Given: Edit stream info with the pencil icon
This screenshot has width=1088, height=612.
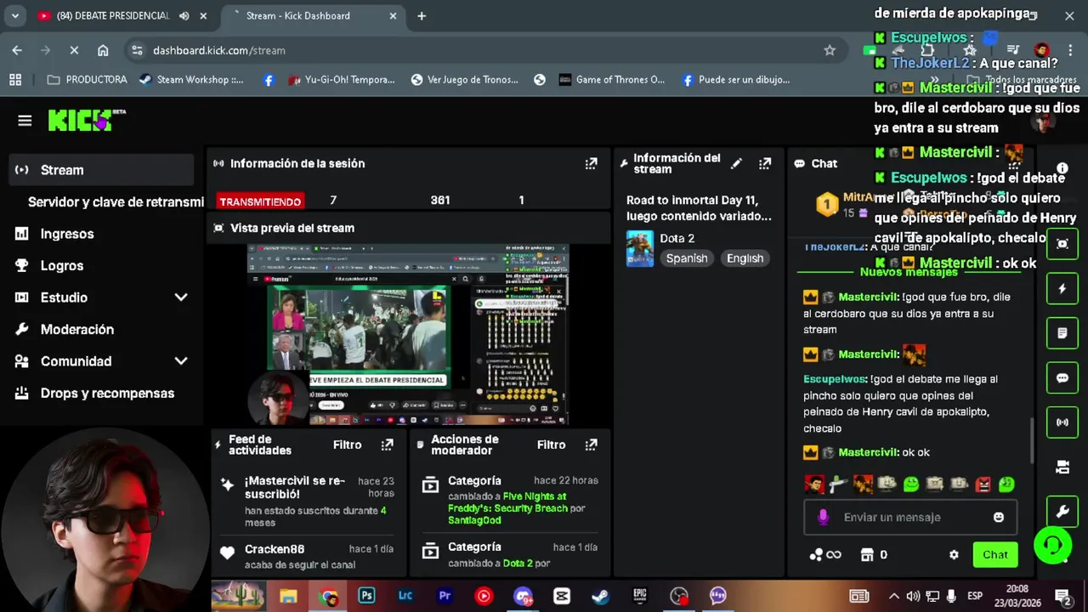Looking at the screenshot, I should pyautogui.click(x=736, y=163).
